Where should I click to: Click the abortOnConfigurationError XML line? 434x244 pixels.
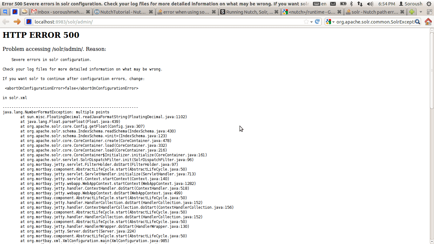(x=71, y=88)
